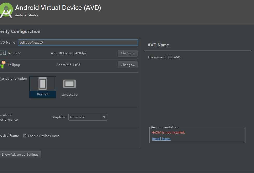Click the 'HAXM is not installed.' warning
Image resolution: width=254 pixels, height=173 pixels.
(168, 133)
